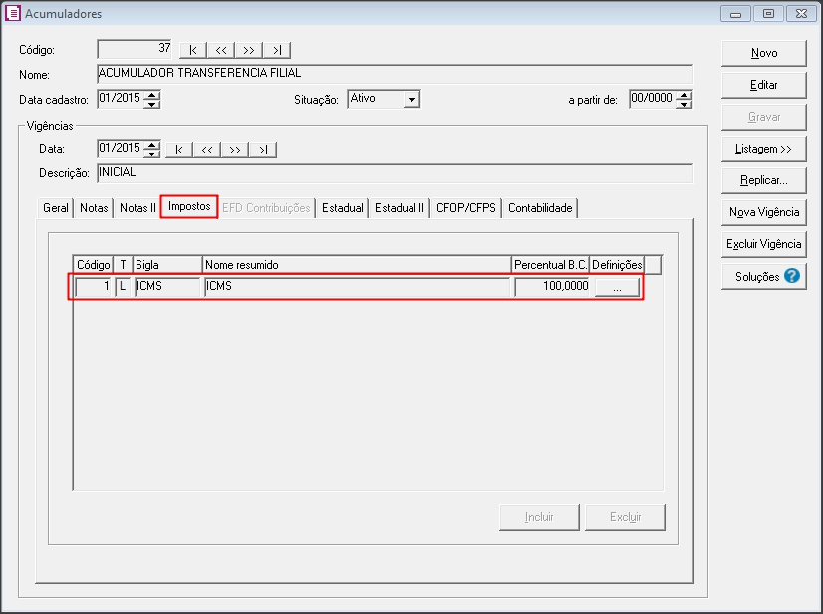Go to last record beside Código field
This screenshot has height=614, width=823.
click(277, 50)
